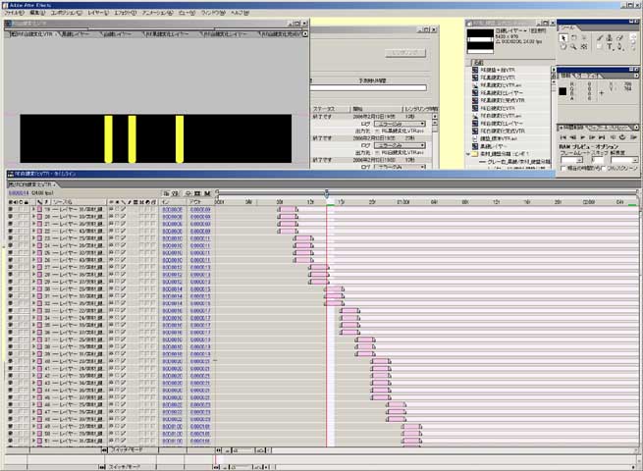Start RAM preview in Time Controls

[x=633, y=137]
